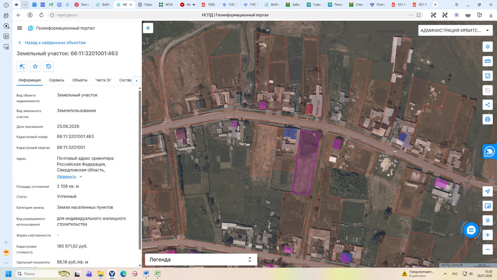This screenshot has height=280, width=497.
Task: Open browser downloads icon
Action: pos(491,15)
